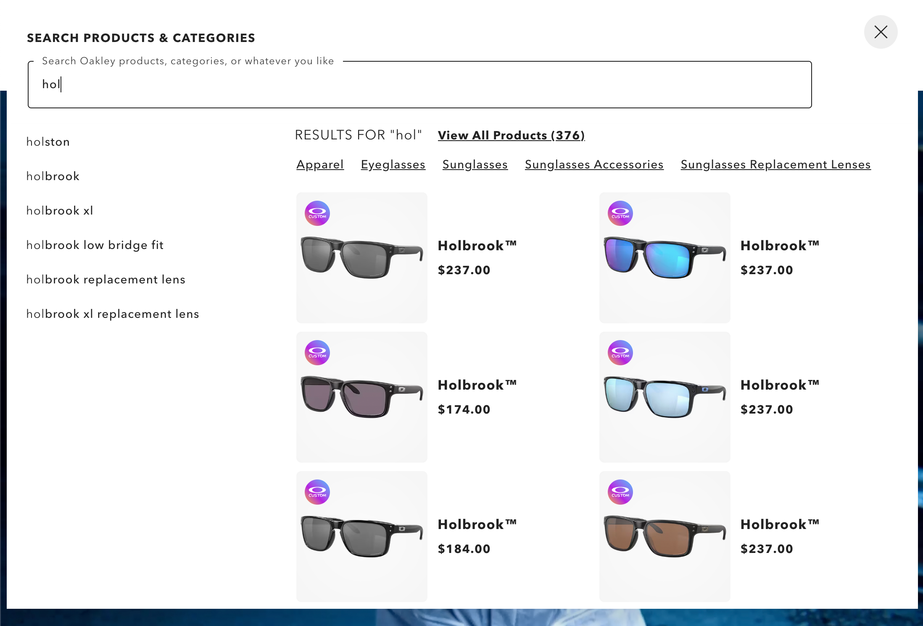Pick holbrook low bridge fit suggestion
The width and height of the screenshot is (923, 626).
[95, 245]
